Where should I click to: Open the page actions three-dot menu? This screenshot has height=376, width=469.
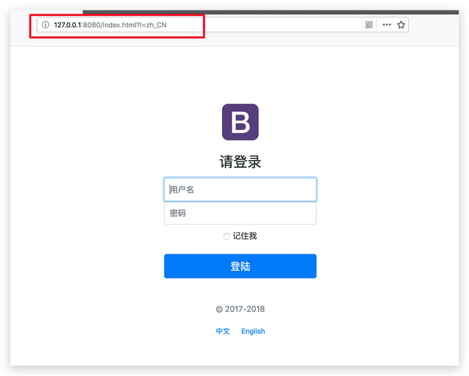(x=387, y=25)
